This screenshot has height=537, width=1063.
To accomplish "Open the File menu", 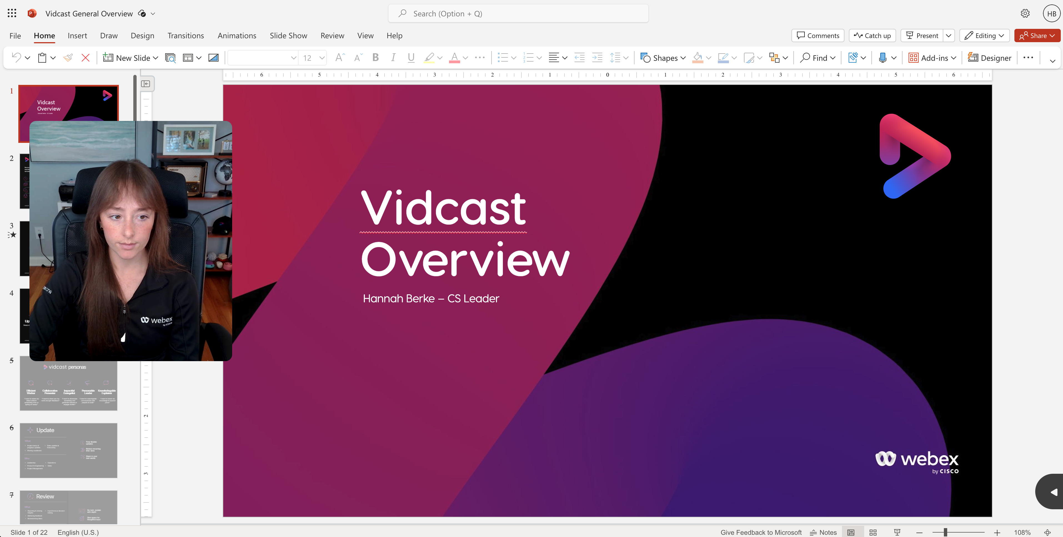I will click(15, 36).
